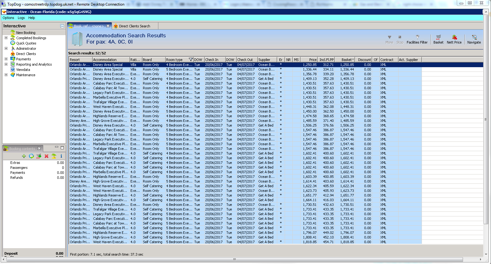This screenshot has width=491, height=264.
Task: Expand the Payments tree node
Action: [x=6, y=59]
